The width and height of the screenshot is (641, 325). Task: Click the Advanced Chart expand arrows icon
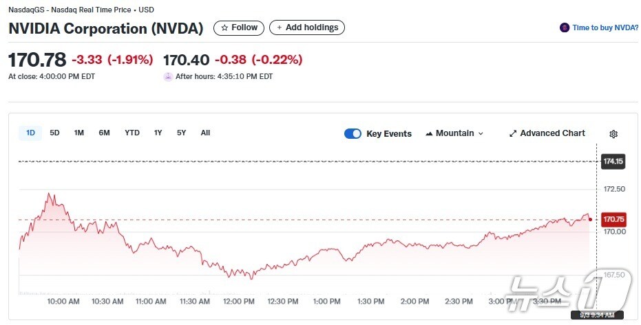(x=513, y=133)
